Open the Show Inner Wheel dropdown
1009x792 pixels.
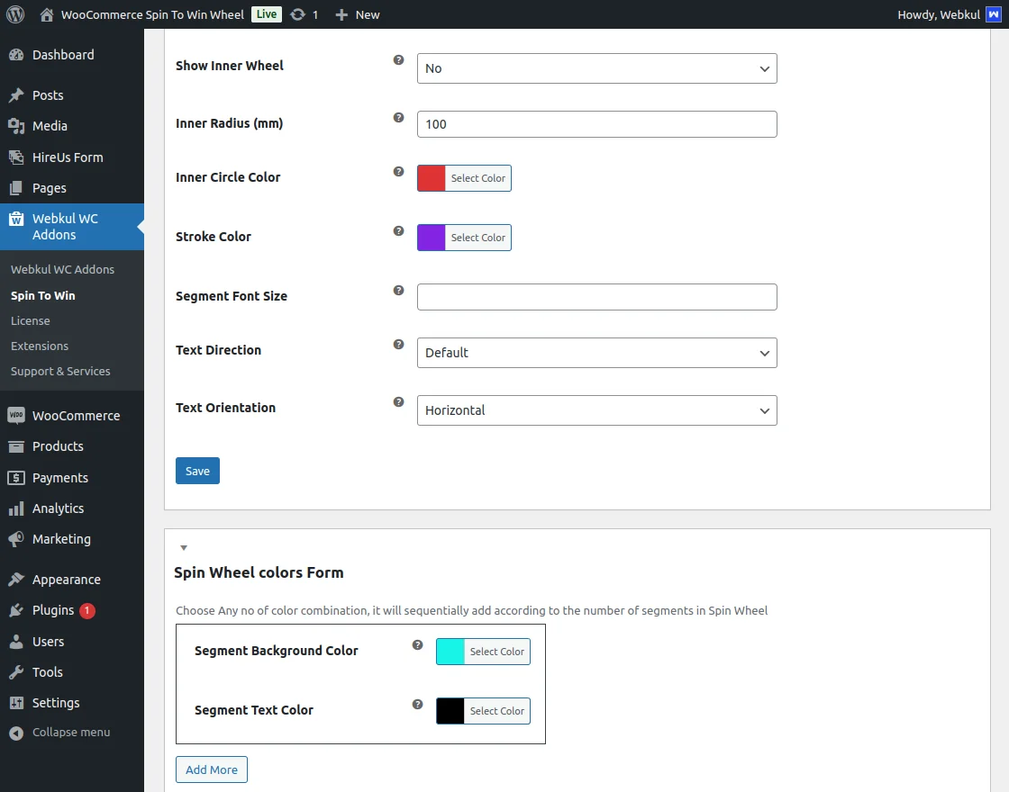click(596, 68)
